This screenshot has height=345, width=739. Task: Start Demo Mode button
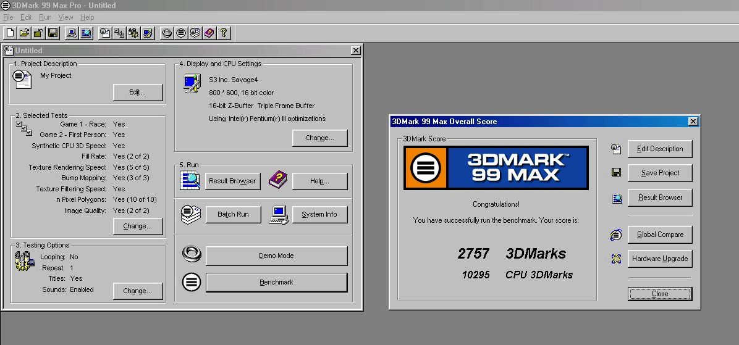pyautogui.click(x=276, y=256)
